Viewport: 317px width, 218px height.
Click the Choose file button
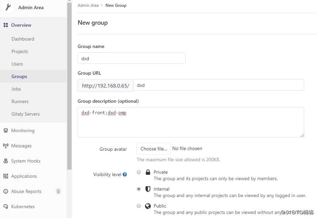(x=154, y=149)
